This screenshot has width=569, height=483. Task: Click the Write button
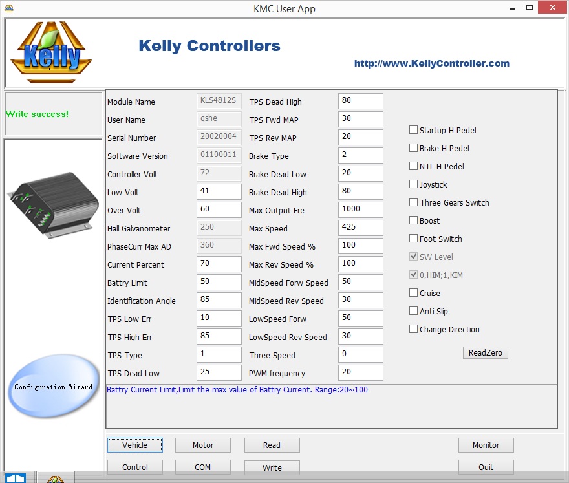pos(272,467)
